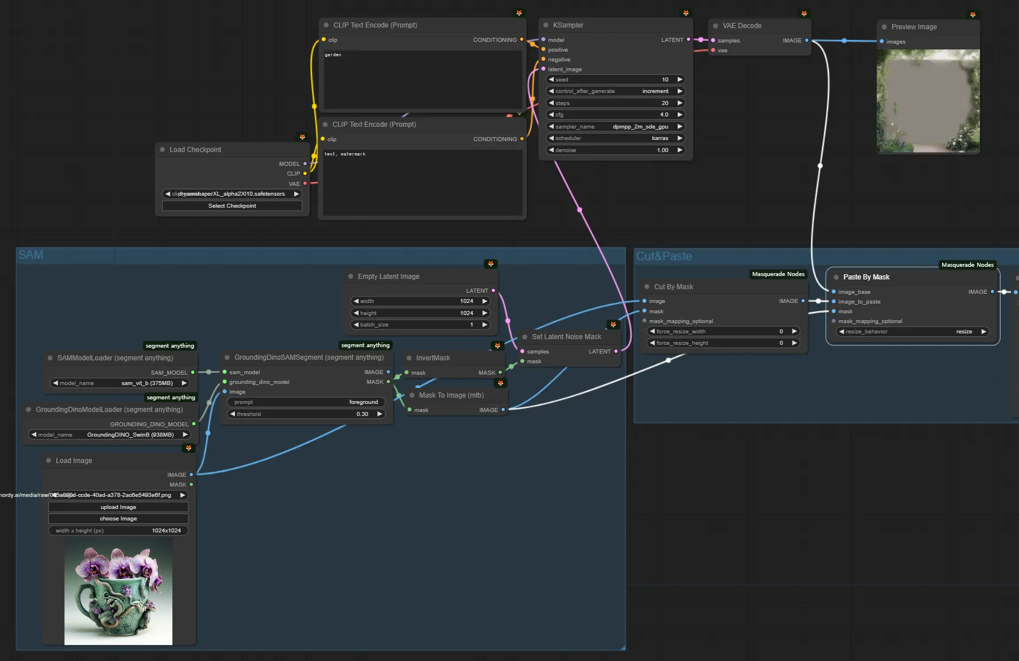1019x661 pixels.
Task: Open the resize_behavior dropdown on Paste By Mask
Action: coord(913,332)
